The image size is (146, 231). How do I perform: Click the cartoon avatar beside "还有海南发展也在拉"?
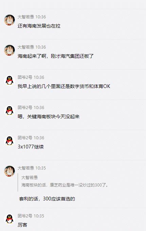coord(10,20)
